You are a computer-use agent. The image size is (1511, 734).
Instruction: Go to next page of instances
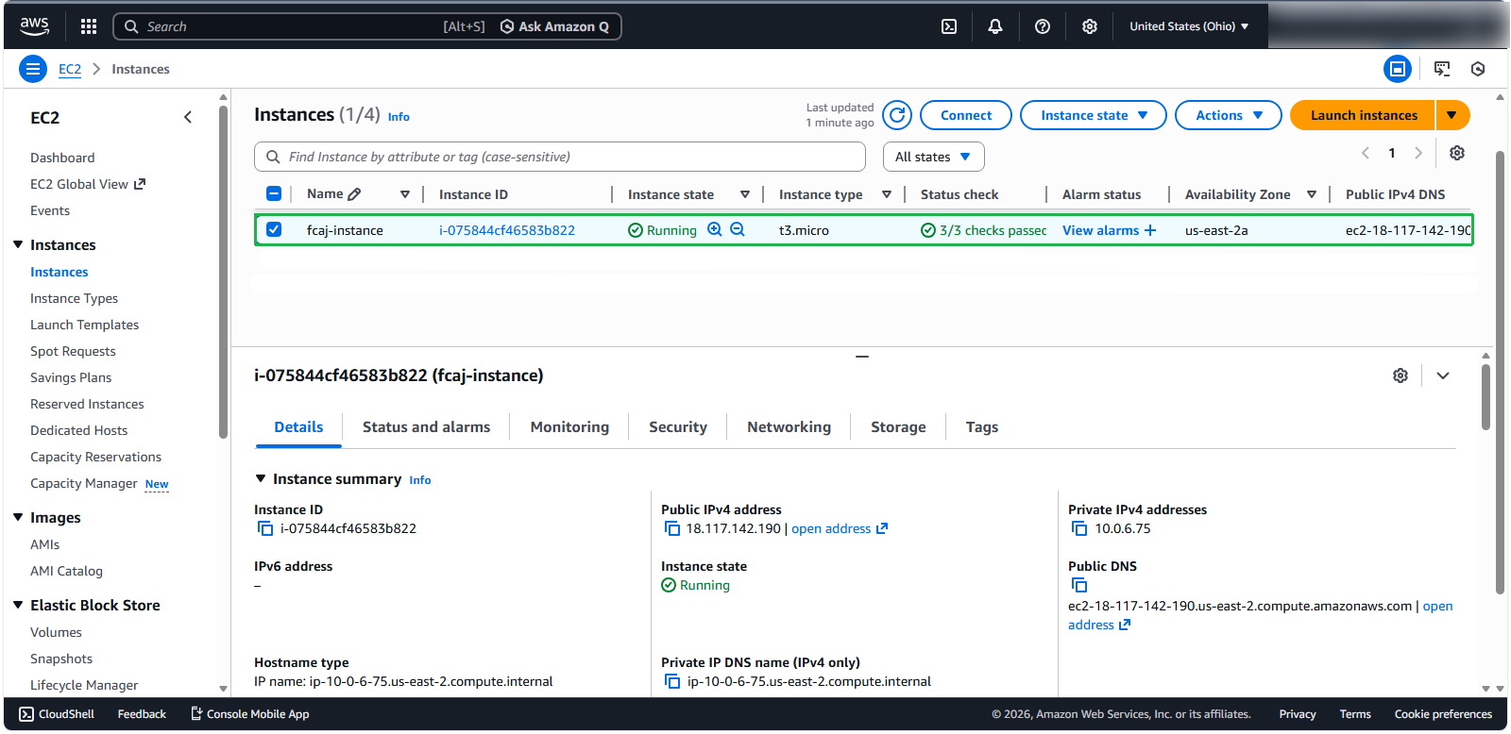pyautogui.click(x=1418, y=153)
